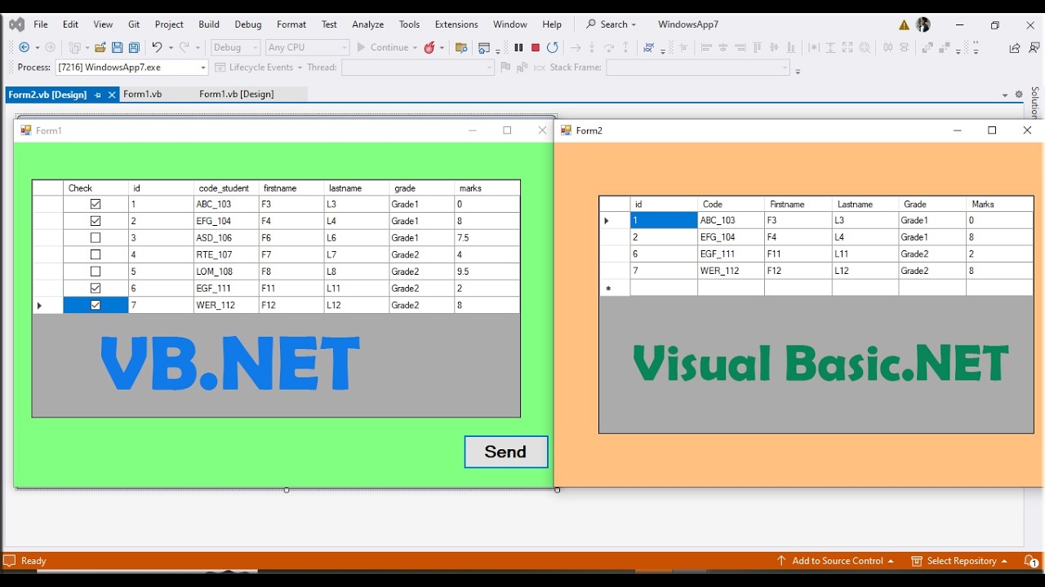This screenshot has height=587, width=1045.
Task: Check the checkbox in row with ASD_106
Action: pyautogui.click(x=96, y=238)
